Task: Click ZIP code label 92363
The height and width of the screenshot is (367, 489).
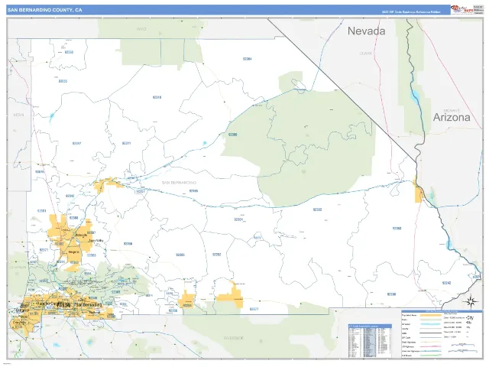Action: [x=397, y=228]
